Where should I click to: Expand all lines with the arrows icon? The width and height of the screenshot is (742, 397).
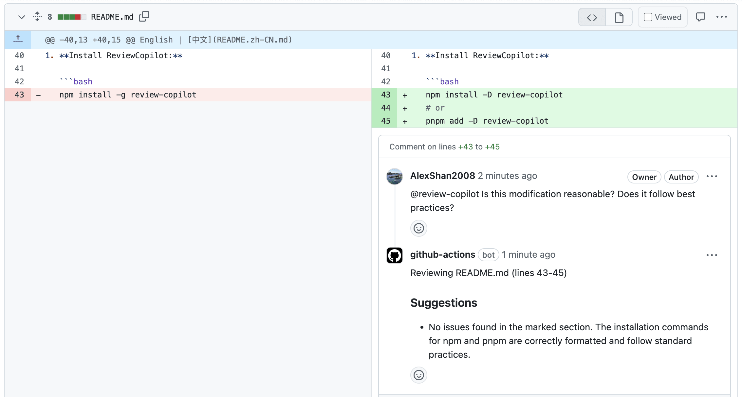[x=37, y=16]
